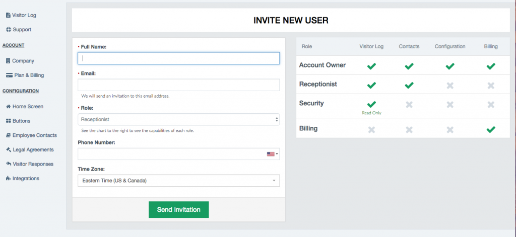Open the Role dropdown showing Receptionist

point(179,120)
